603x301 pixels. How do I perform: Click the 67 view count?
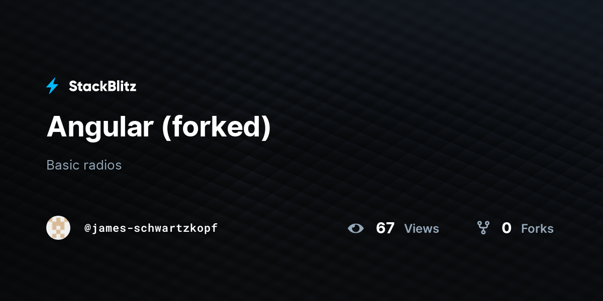click(385, 228)
